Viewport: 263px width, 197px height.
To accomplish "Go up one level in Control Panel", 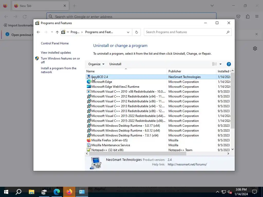I will coord(57,32).
